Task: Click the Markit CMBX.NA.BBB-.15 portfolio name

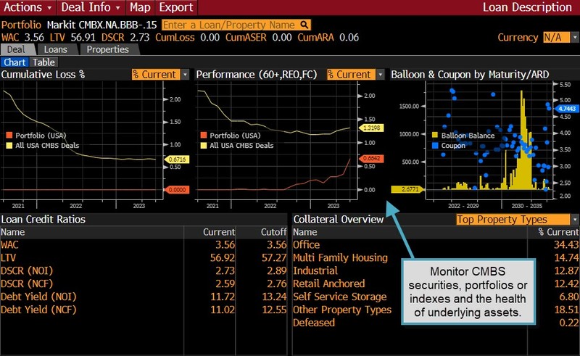Action: 101,25
